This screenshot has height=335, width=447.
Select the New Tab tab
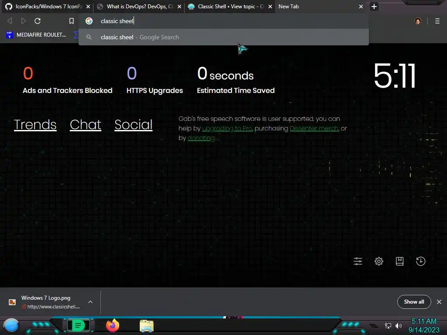click(x=321, y=6)
